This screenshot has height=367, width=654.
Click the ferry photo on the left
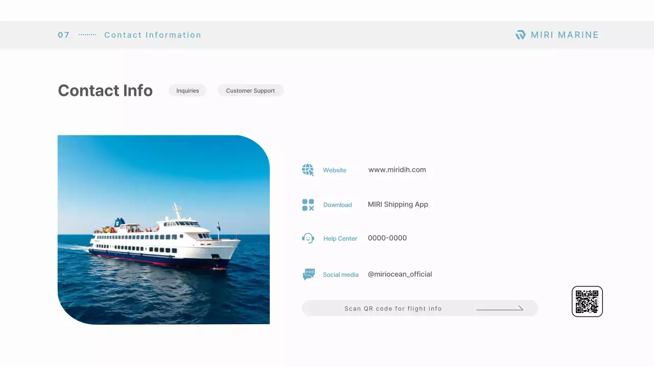click(x=163, y=229)
